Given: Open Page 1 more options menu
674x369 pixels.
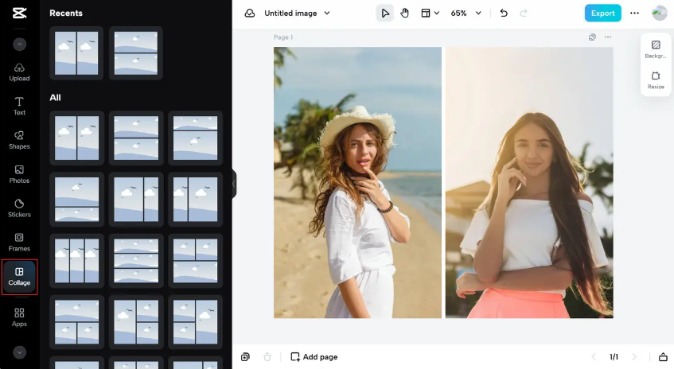Looking at the screenshot, I should [608, 37].
